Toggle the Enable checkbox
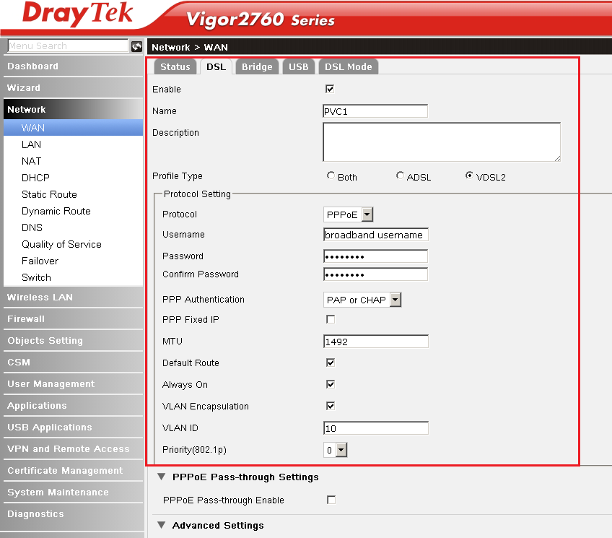This screenshot has width=612, height=538. [x=330, y=89]
